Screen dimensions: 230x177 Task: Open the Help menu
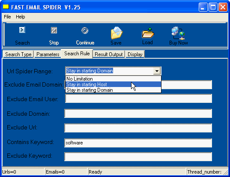(21, 17)
